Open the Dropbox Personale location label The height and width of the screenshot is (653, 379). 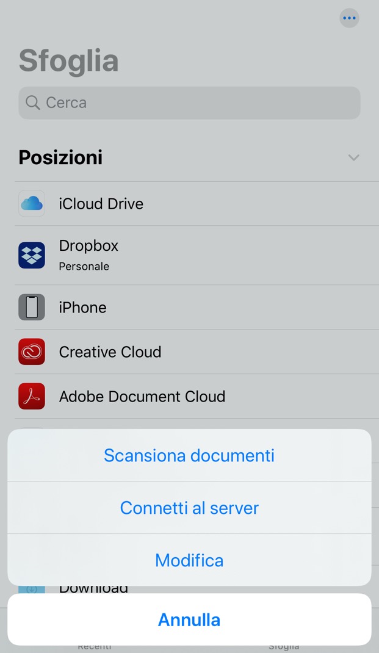(88, 254)
